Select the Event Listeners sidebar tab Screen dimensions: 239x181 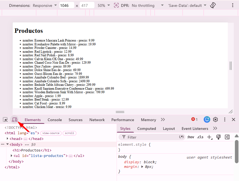coord(195,129)
